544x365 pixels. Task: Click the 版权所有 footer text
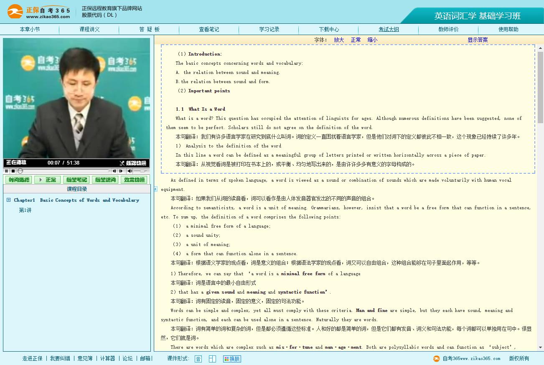click(x=519, y=358)
